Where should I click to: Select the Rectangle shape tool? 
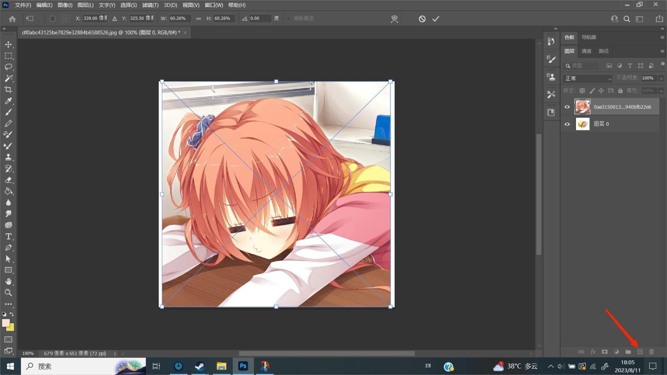pyautogui.click(x=8, y=270)
